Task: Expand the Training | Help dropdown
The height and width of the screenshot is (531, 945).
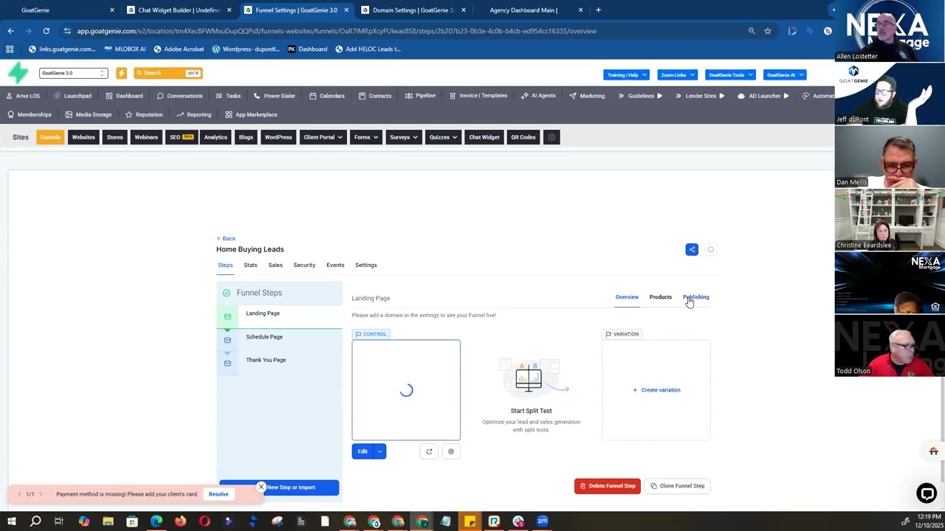Action: [626, 74]
